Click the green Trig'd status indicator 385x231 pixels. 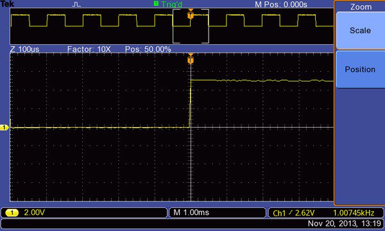(x=168, y=4)
